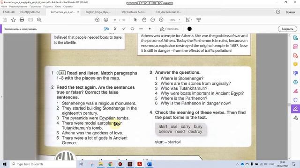This screenshot has width=300, height=168.
Task: Select the line tool
Action: tap(141, 29)
